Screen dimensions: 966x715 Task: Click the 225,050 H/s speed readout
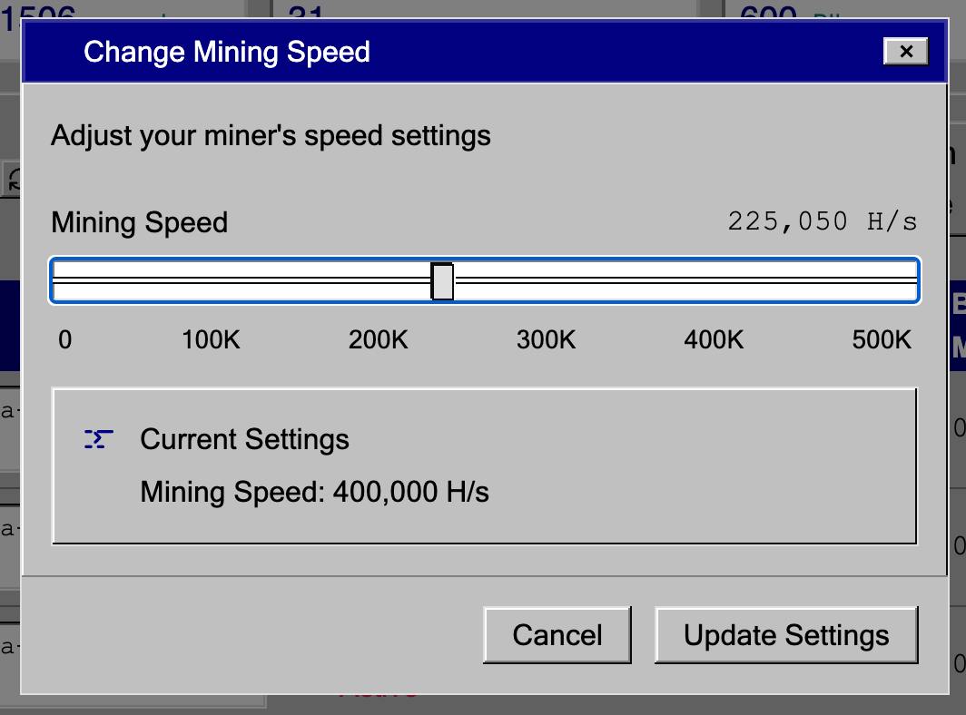[822, 221]
